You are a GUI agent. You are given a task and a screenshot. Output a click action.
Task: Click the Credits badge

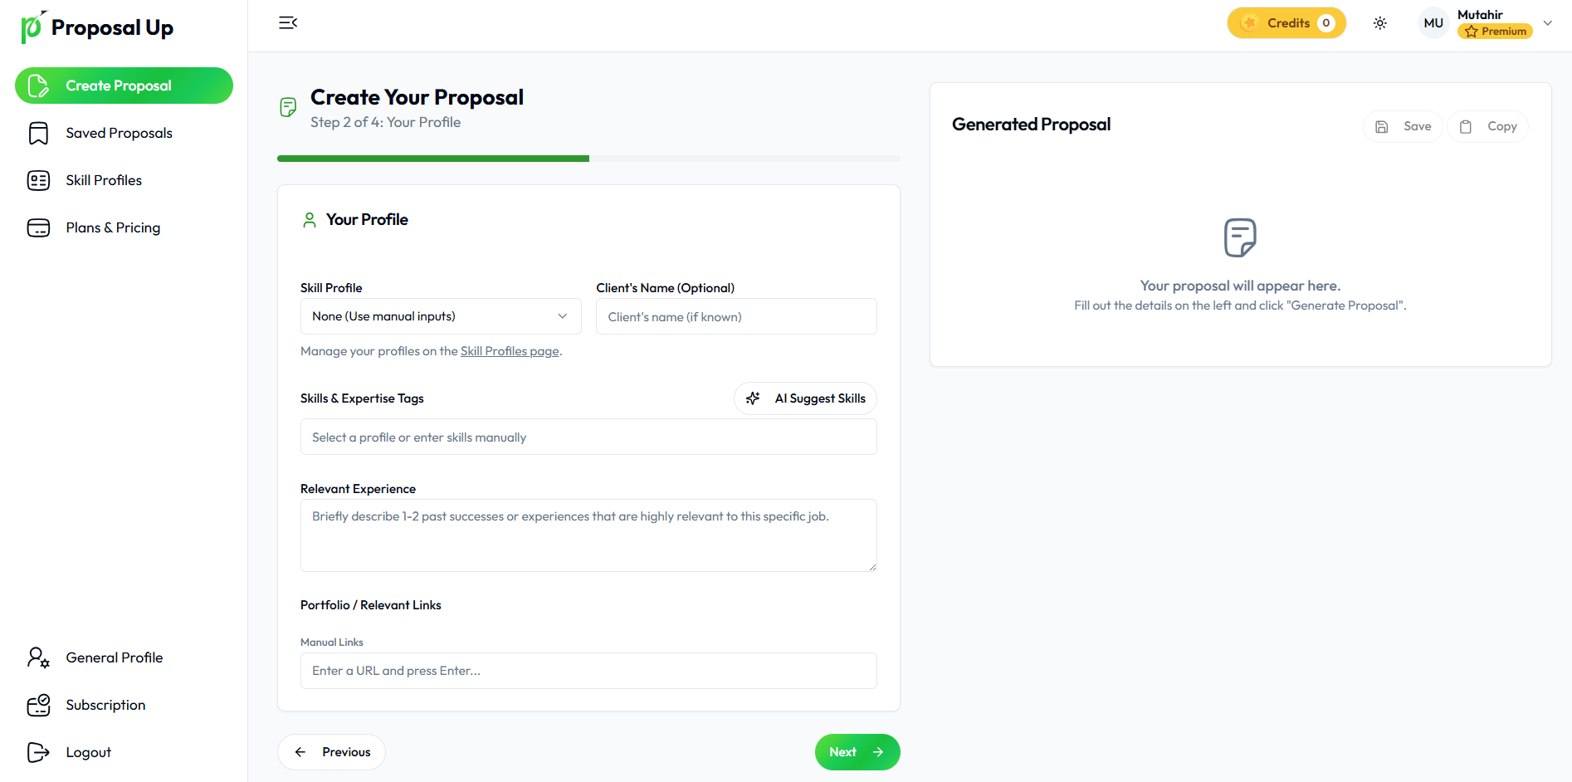pos(1286,23)
